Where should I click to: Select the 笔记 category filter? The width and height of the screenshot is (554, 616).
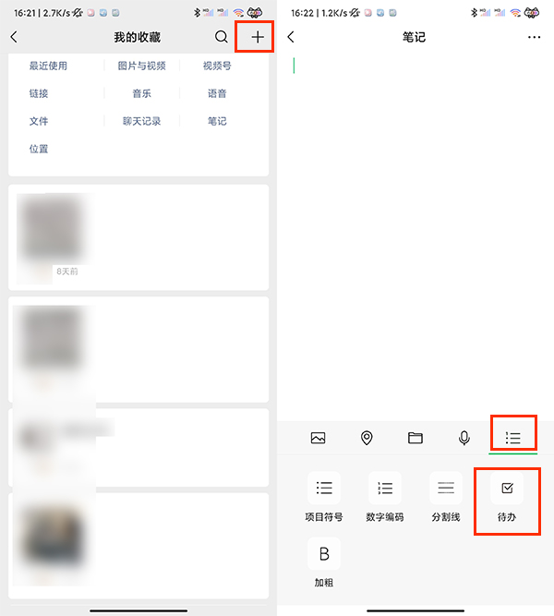[217, 121]
